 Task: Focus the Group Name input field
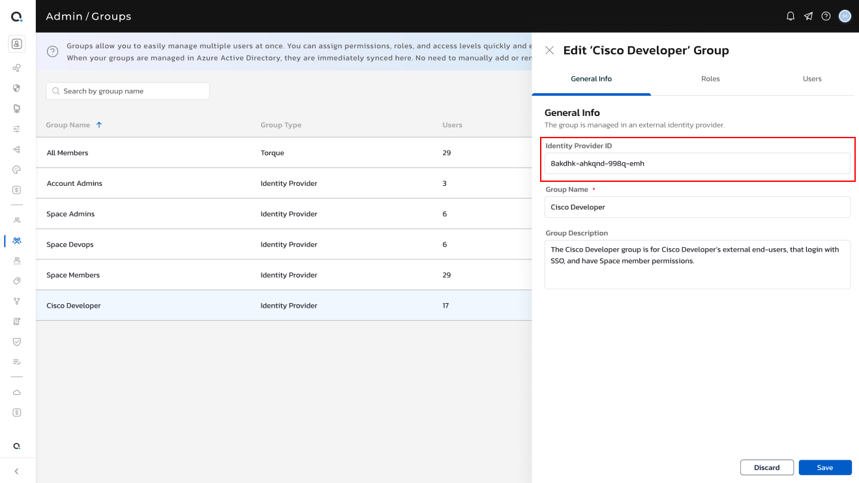click(697, 207)
